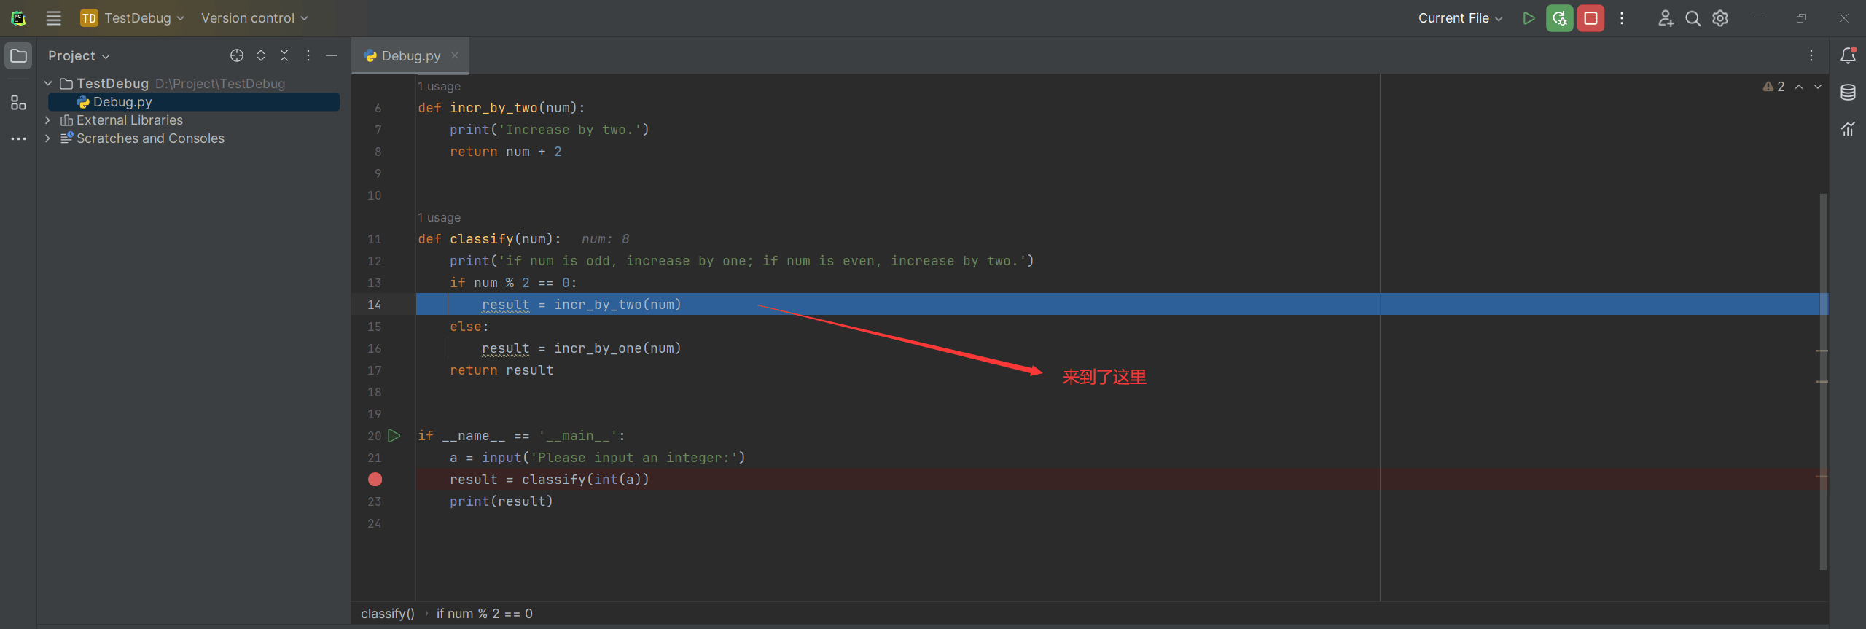The image size is (1866, 629).
Task: Click line number 11 in the gutter
Action: point(374,239)
